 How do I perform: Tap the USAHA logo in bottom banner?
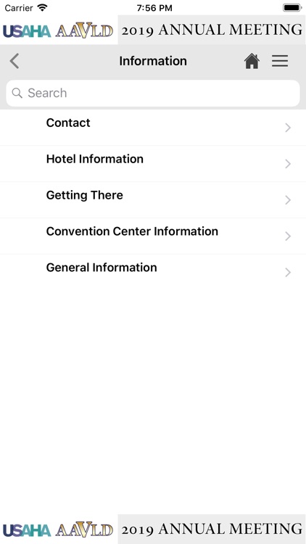(x=27, y=530)
